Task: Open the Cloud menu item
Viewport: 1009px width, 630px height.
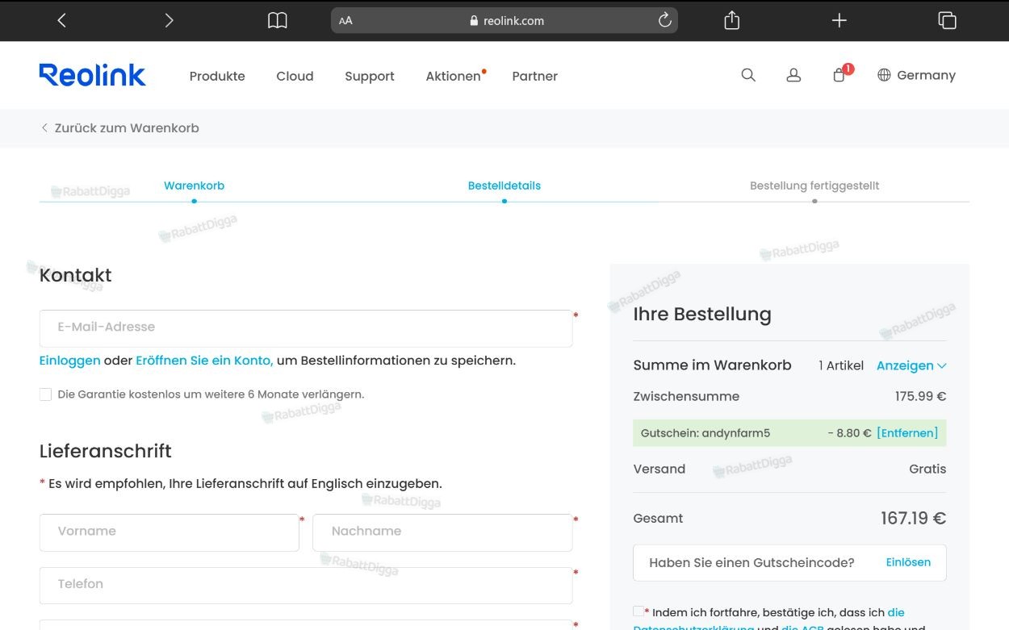Action: [295, 76]
